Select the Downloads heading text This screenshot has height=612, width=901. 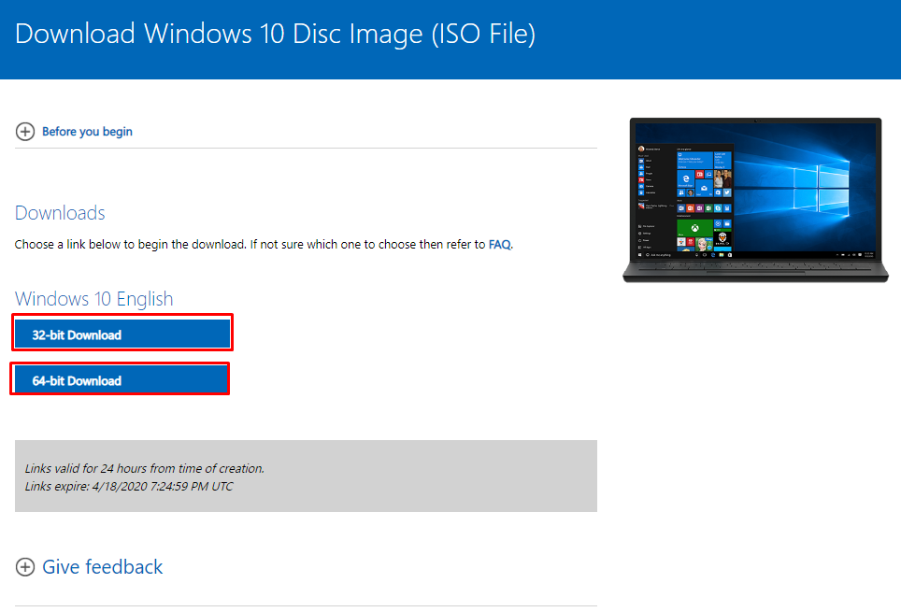click(x=60, y=213)
